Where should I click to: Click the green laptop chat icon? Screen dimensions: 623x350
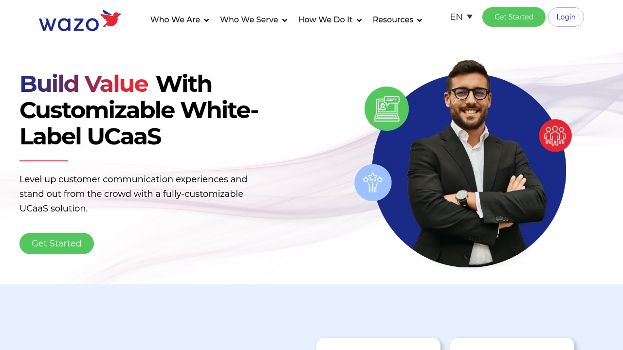coord(386,108)
